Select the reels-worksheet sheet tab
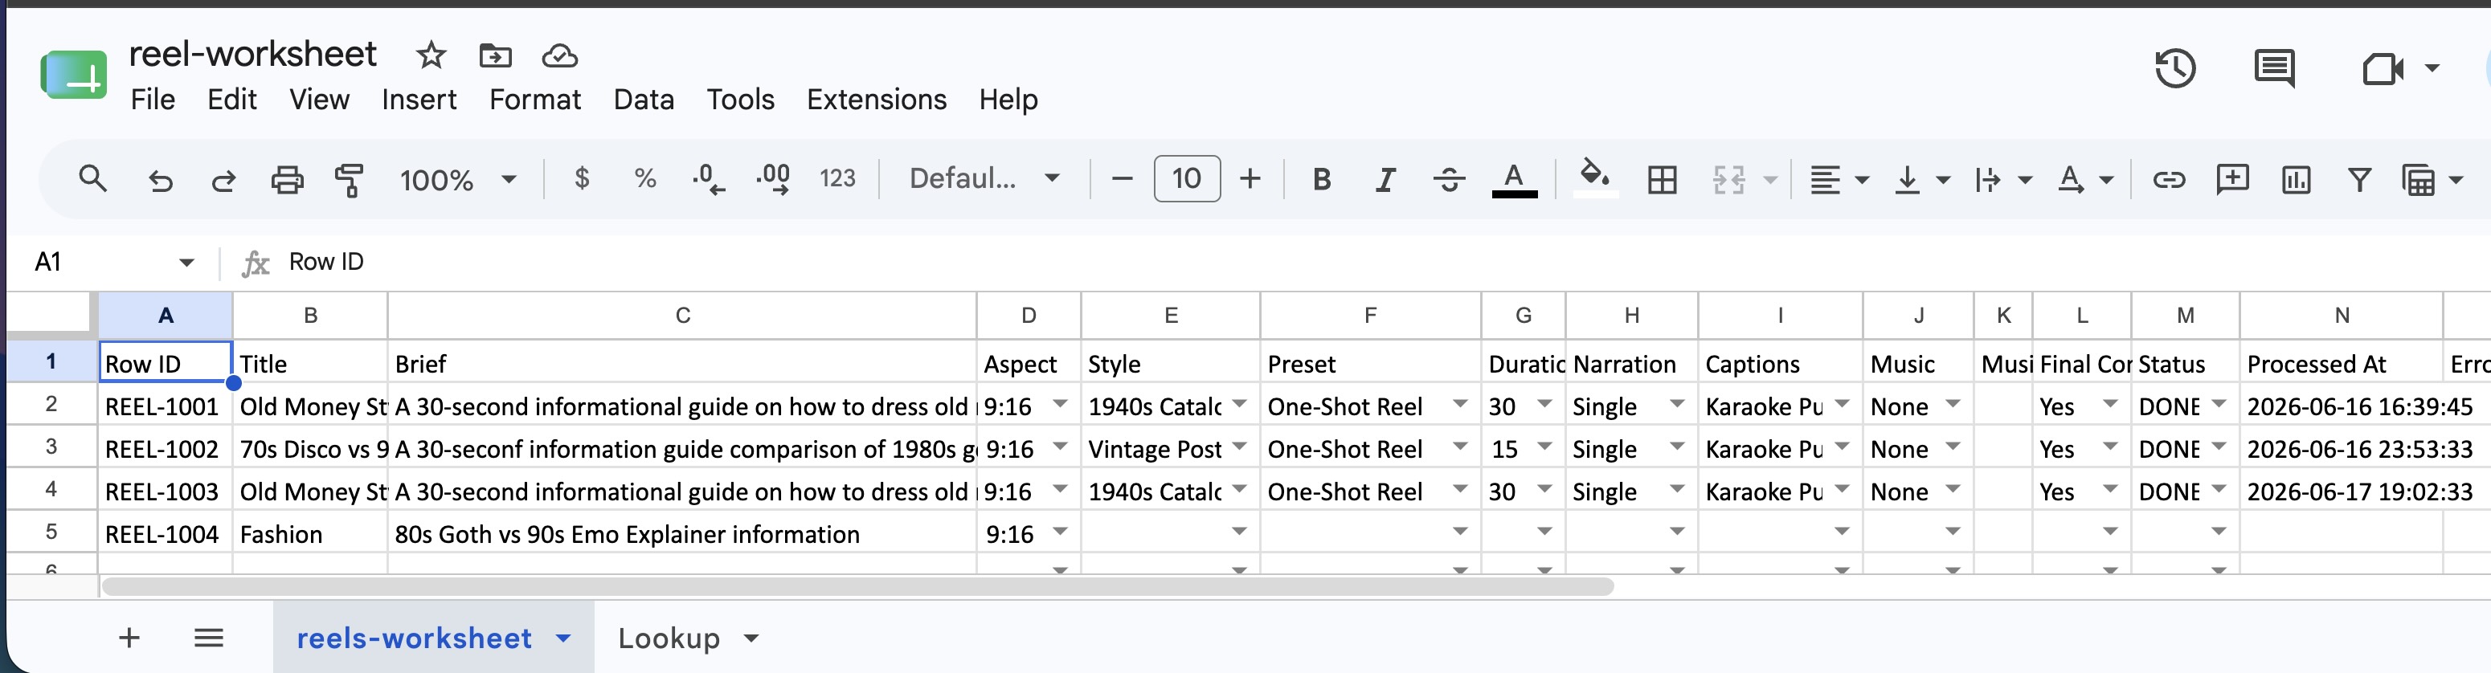Image resolution: width=2491 pixels, height=673 pixels. (x=433, y=638)
